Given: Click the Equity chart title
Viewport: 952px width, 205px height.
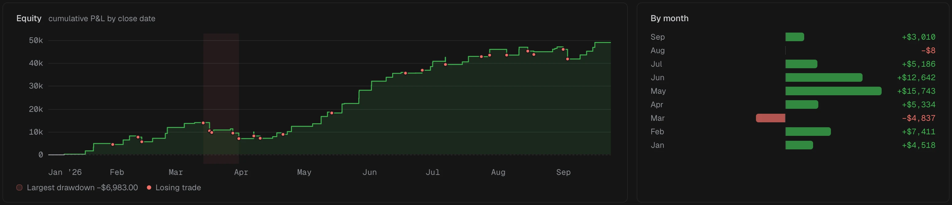Looking at the screenshot, I should click(29, 18).
